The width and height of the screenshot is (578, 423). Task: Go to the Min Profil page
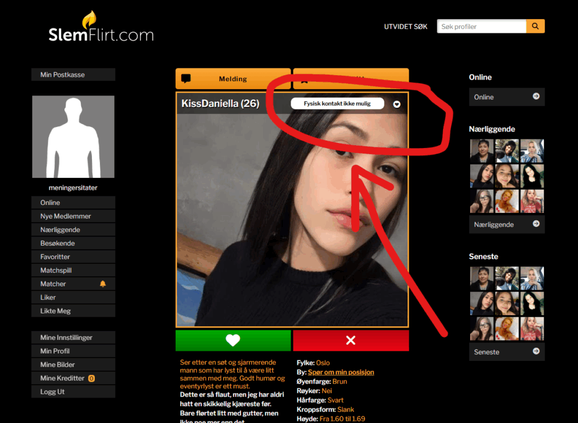[x=73, y=351]
